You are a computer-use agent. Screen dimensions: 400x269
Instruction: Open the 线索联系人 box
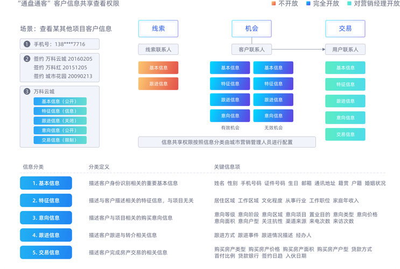158,49
